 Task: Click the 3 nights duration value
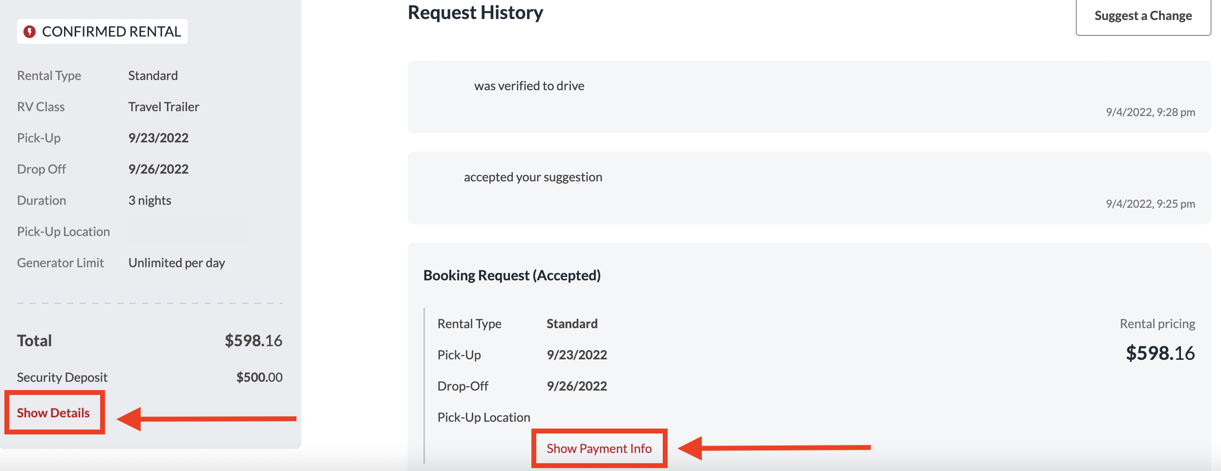click(x=149, y=200)
